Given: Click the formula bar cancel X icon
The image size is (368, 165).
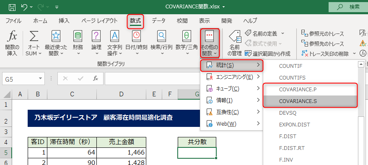Looking at the screenshot, I should [65, 78].
